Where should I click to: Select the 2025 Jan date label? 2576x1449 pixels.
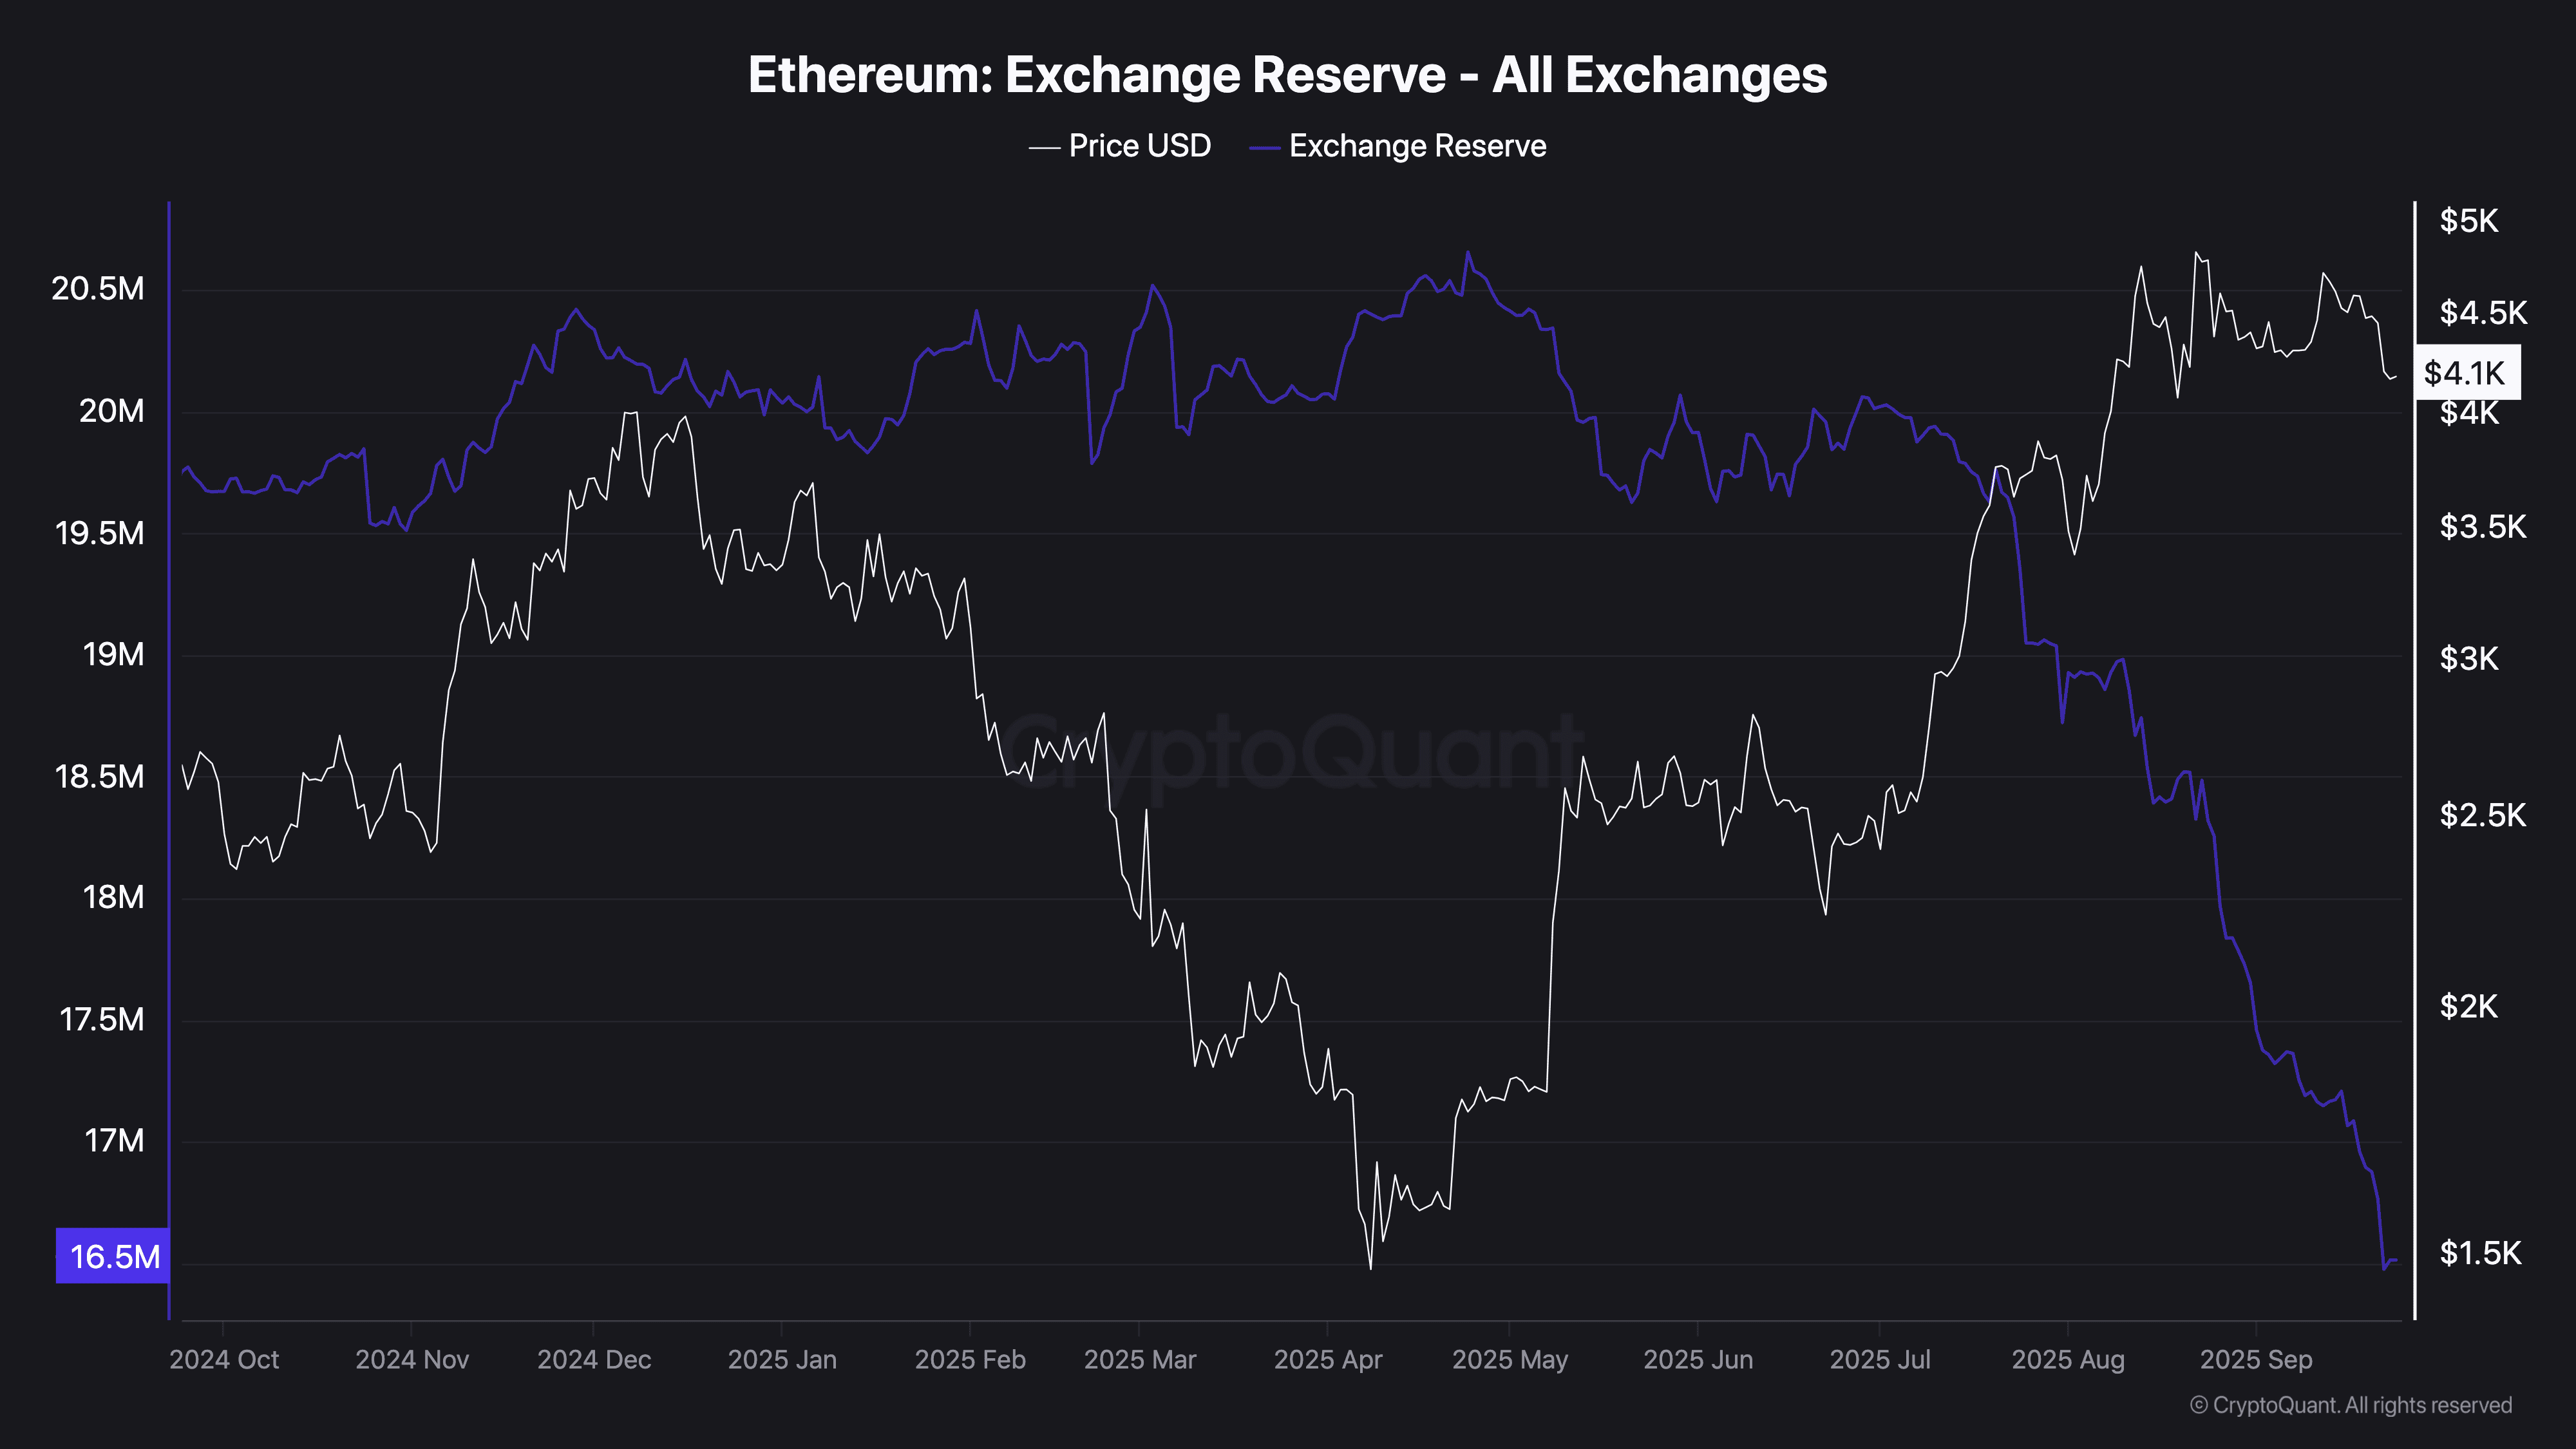point(782,1360)
